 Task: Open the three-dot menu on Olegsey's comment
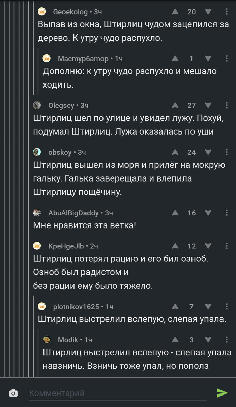[227, 105]
